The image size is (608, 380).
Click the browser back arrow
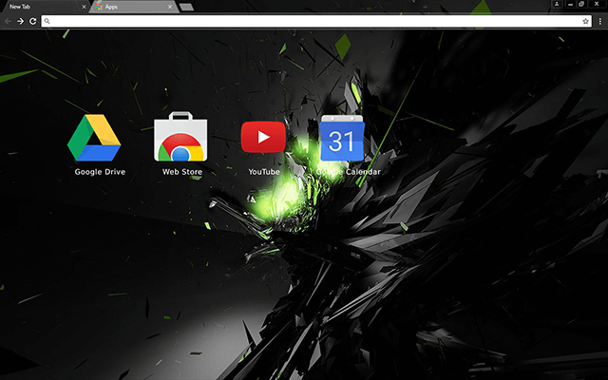coord(8,21)
